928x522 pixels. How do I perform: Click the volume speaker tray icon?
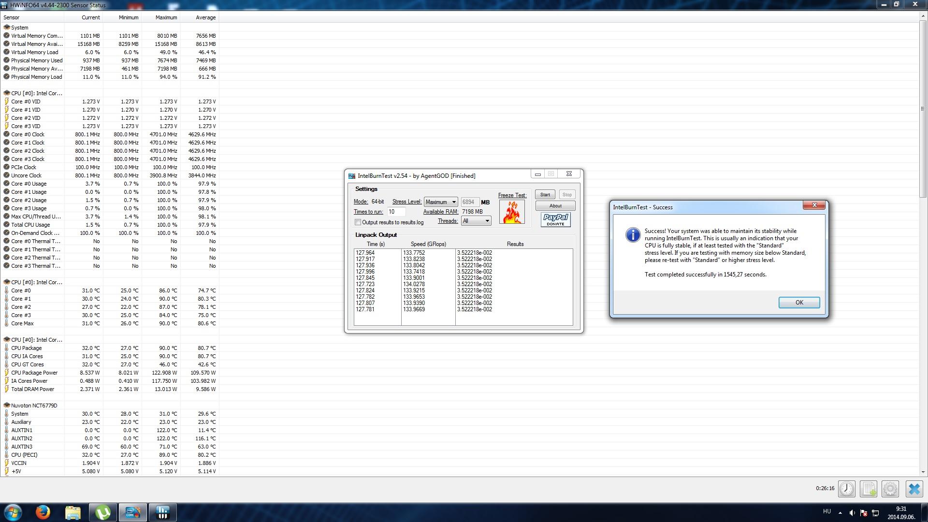(852, 513)
